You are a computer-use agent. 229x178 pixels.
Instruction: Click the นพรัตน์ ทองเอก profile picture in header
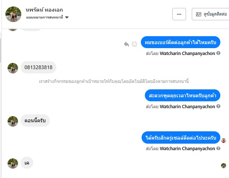[13, 14]
